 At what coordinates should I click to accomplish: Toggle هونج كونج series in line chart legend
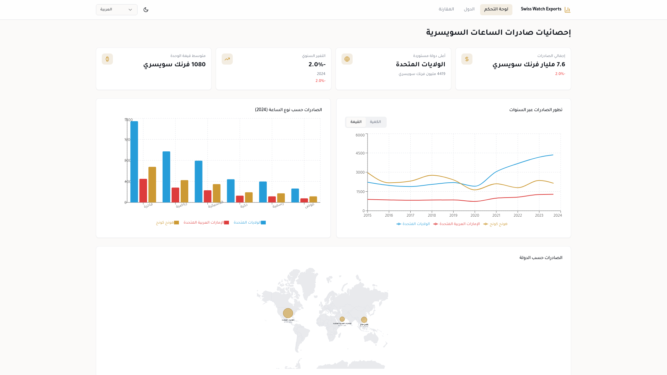pos(495,224)
